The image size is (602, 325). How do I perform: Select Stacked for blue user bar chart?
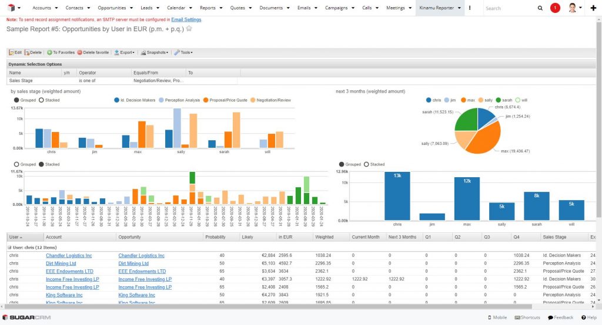point(374,164)
